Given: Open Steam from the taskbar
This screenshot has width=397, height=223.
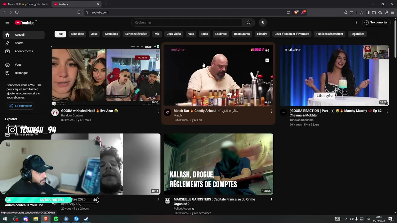Looking at the screenshot, I should (x=86, y=219).
